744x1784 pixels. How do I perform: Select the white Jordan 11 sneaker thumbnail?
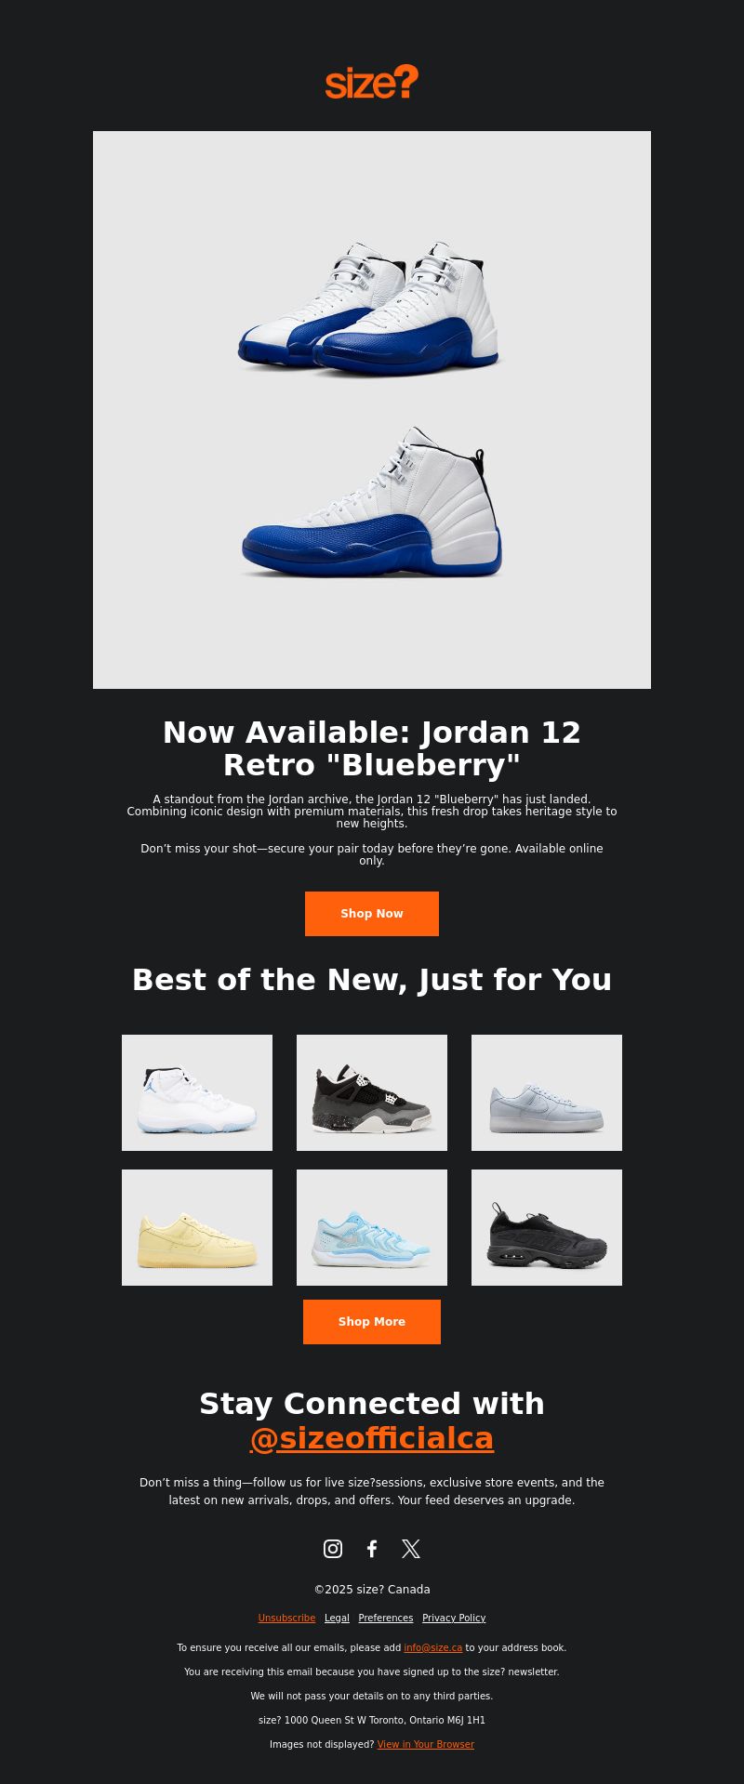tap(197, 1092)
